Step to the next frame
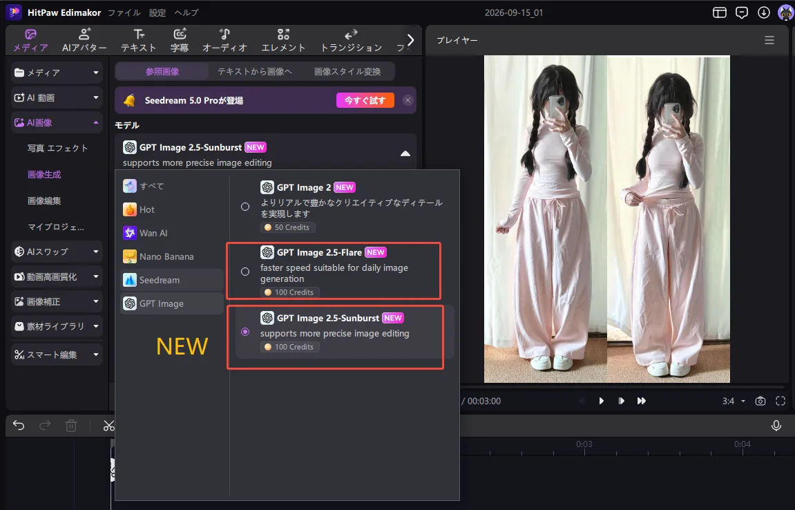This screenshot has width=795, height=510. click(x=621, y=401)
